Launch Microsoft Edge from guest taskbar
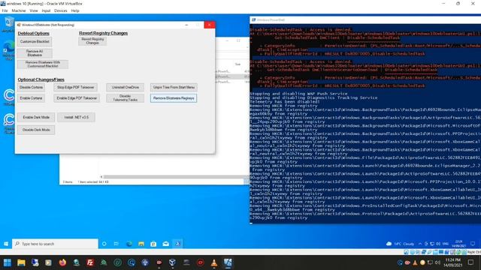Viewport: 481px width, 270px height. coord(129,244)
